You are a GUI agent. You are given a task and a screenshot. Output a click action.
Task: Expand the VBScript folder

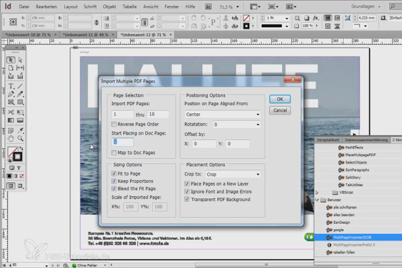pyautogui.click(x=317, y=192)
